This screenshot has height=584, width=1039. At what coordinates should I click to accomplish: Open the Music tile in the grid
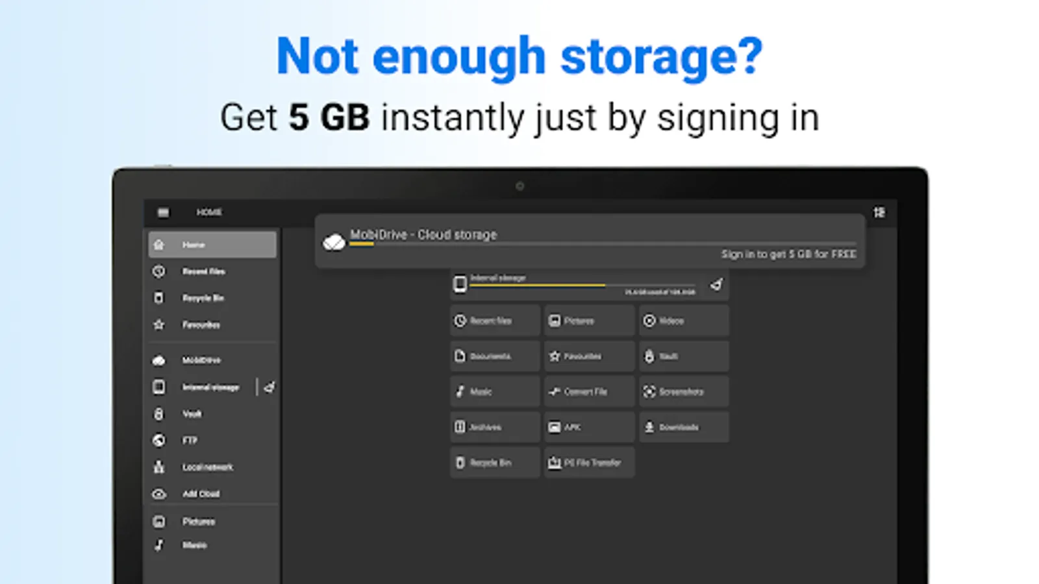pos(495,392)
